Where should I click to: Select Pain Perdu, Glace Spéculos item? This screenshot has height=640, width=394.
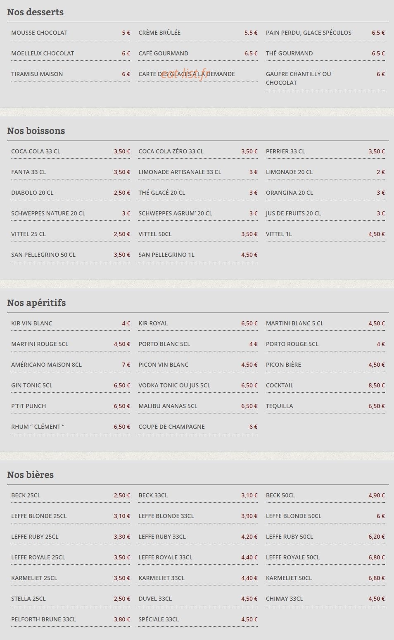tap(325, 33)
